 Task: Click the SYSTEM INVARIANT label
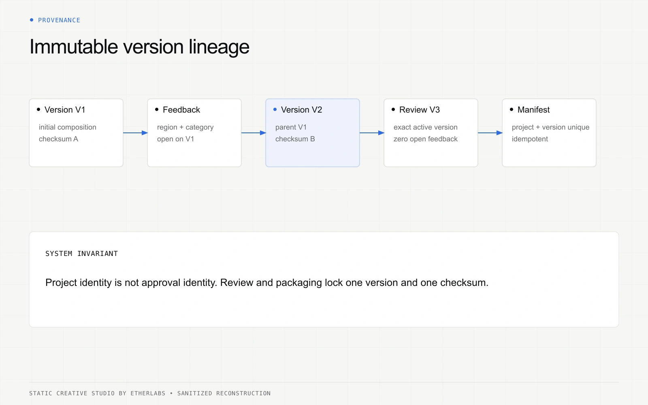[x=81, y=254]
